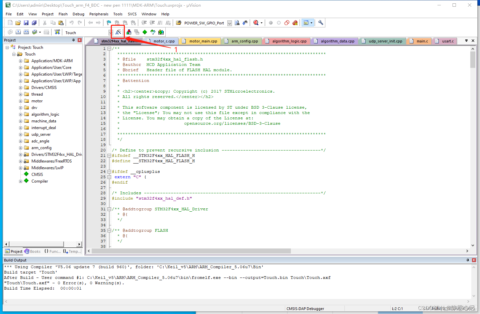Toggle a bookmark with the flag icon

(109, 23)
